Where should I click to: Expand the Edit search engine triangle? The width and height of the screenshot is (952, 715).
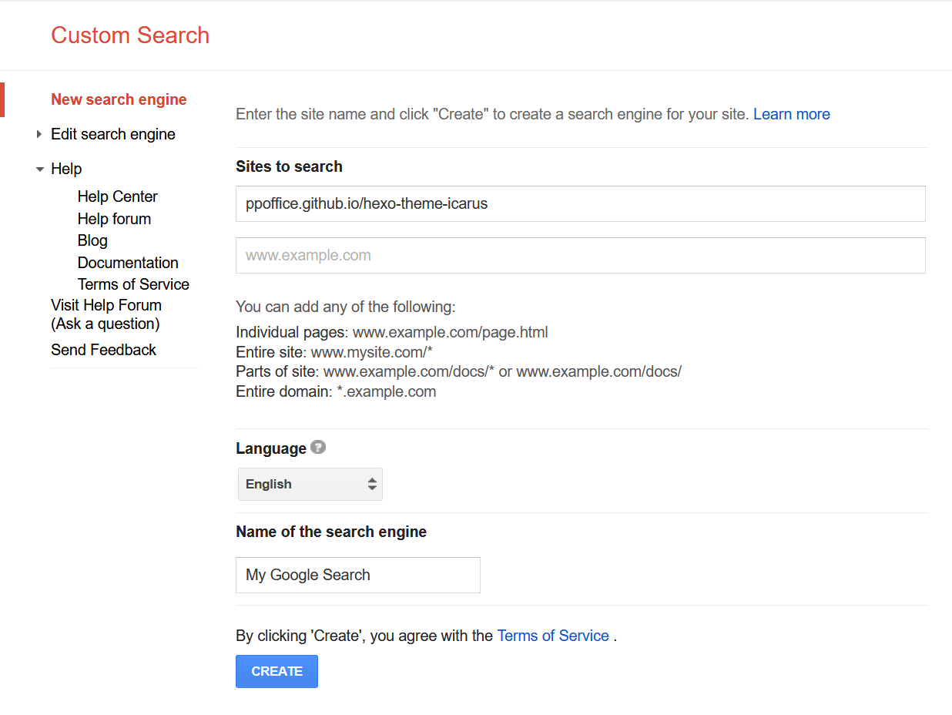click(x=39, y=134)
